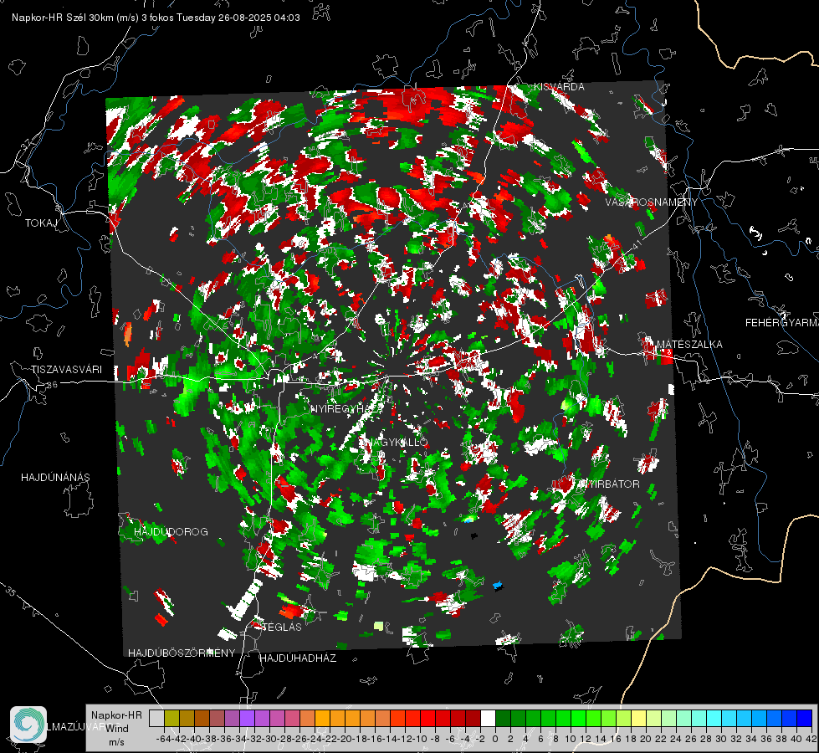
Task: Click the legend value '42'
Action: 811,739
